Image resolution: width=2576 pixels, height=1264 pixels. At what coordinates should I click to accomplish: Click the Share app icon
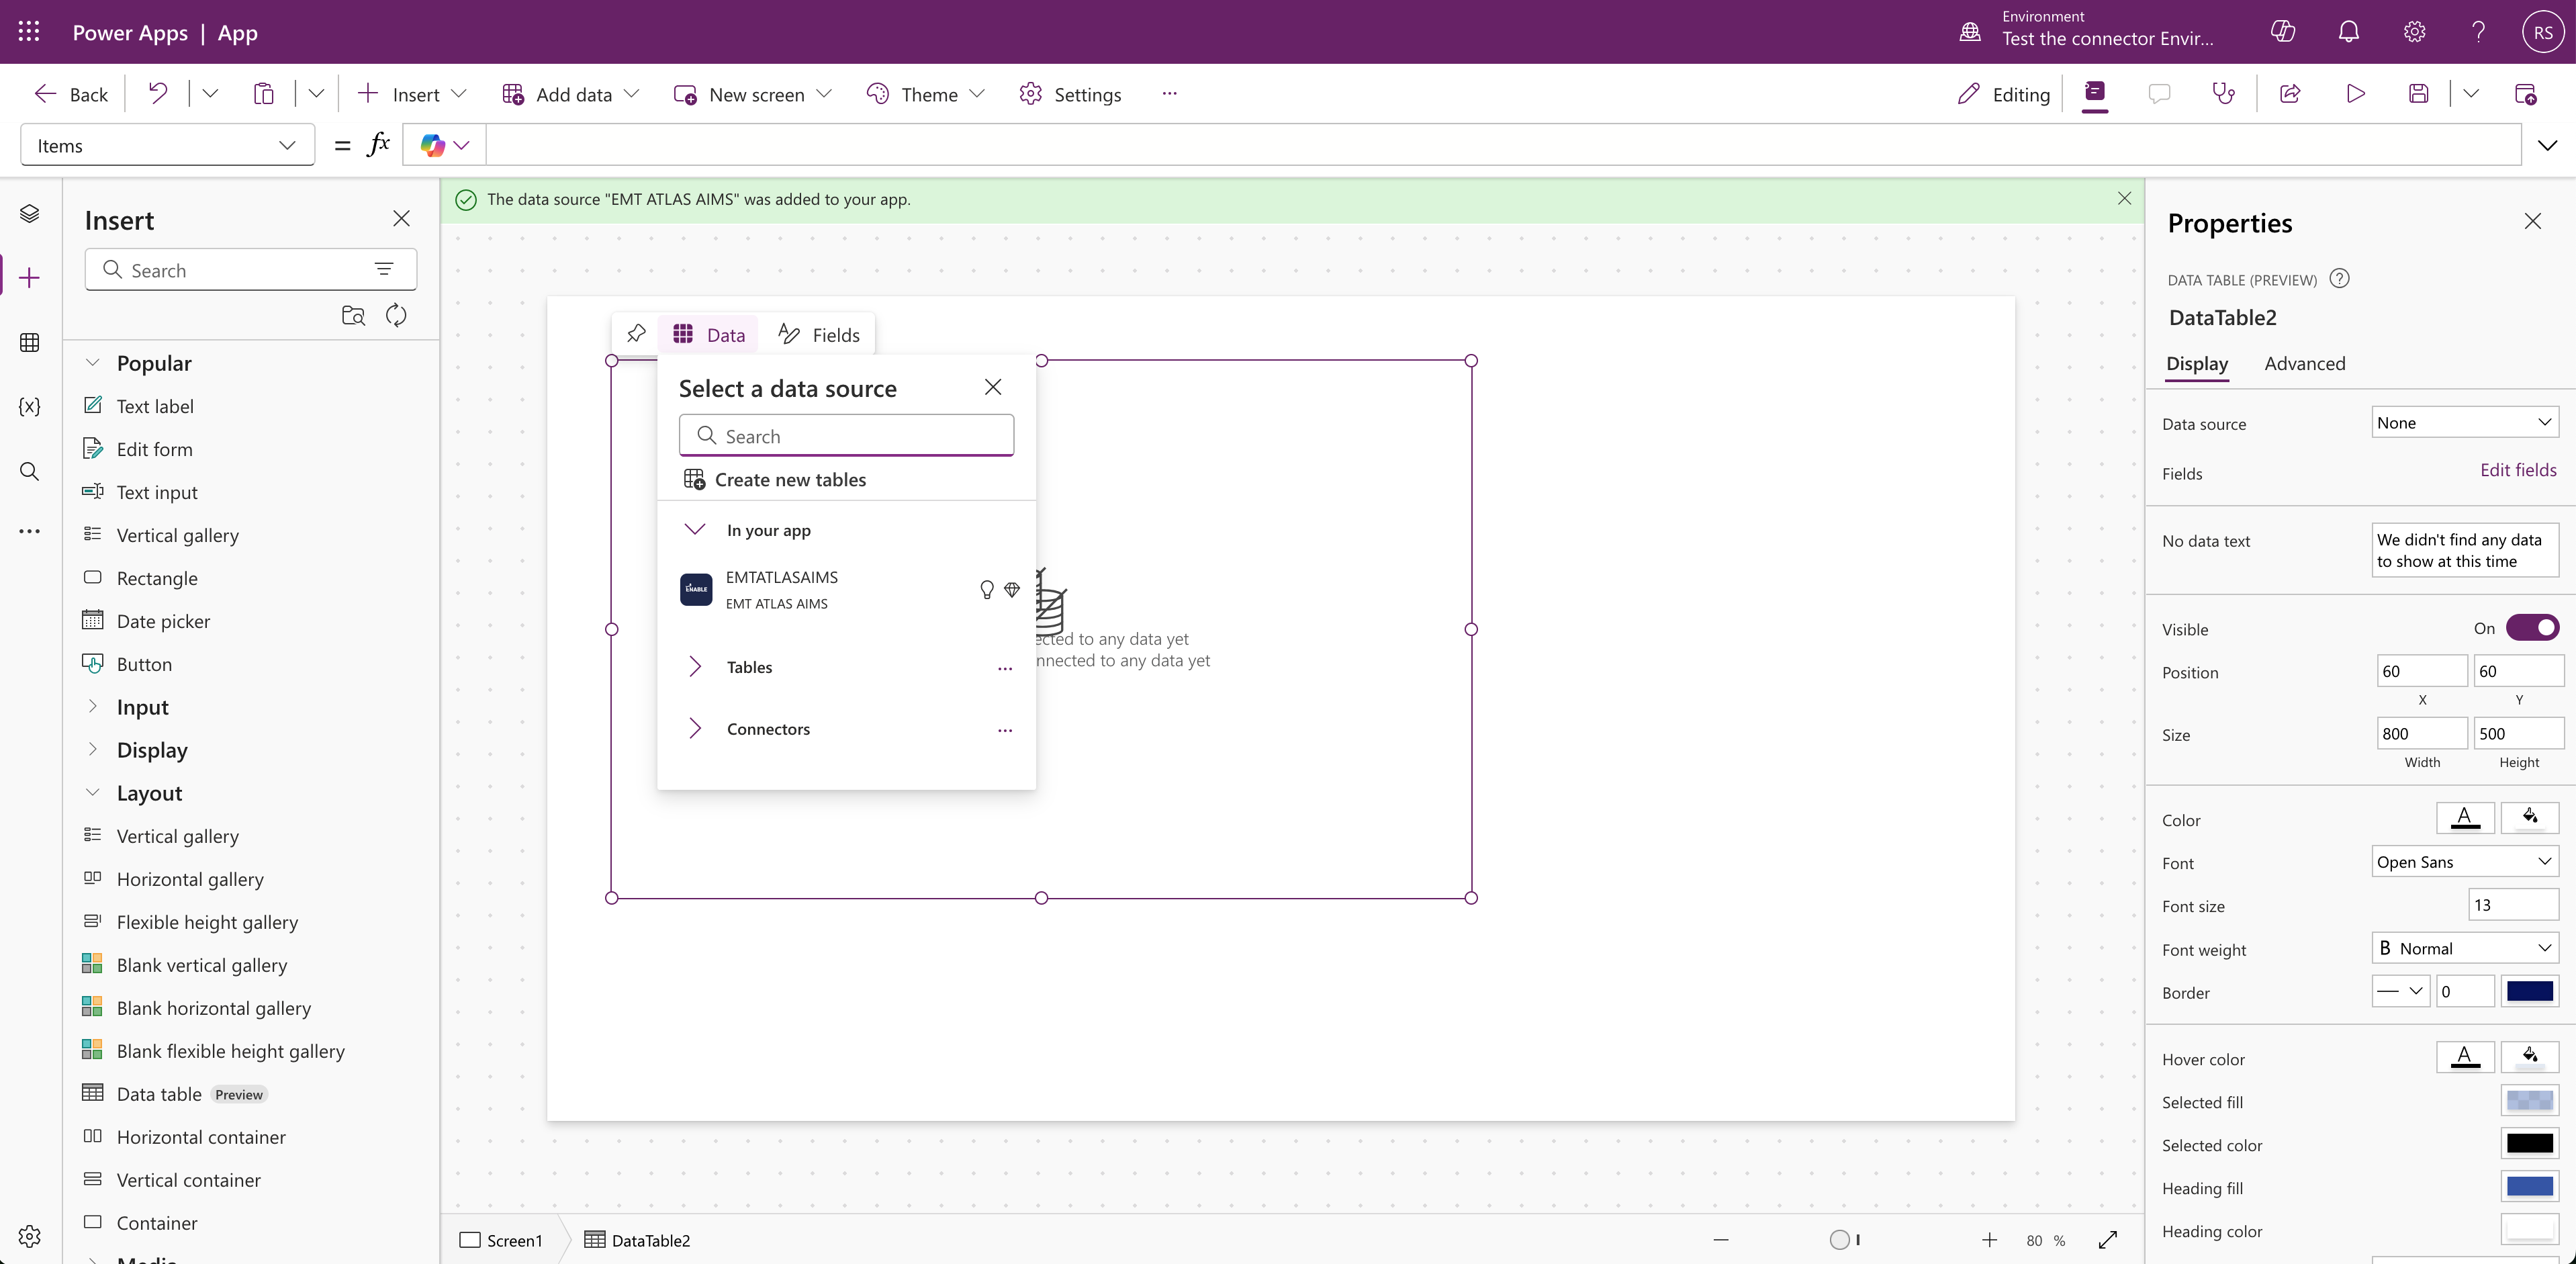pos(2290,94)
